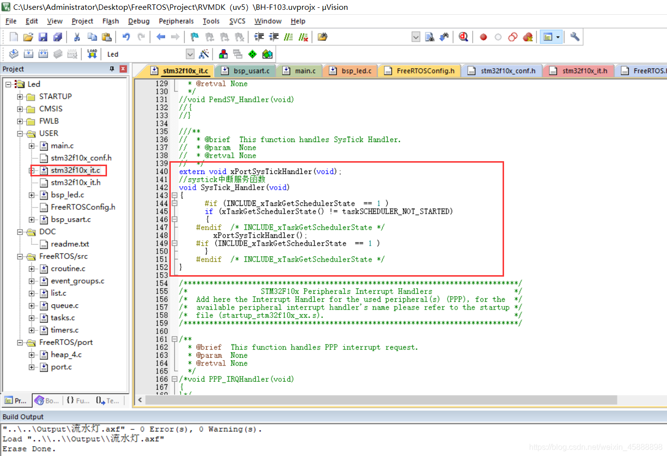Undo the last edit
This screenshot has height=456, width=667.
(126, 37)
